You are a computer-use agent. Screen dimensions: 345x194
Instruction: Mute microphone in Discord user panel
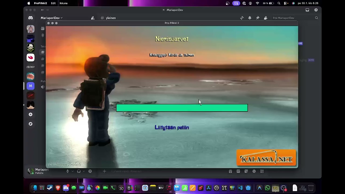(68, 171)
